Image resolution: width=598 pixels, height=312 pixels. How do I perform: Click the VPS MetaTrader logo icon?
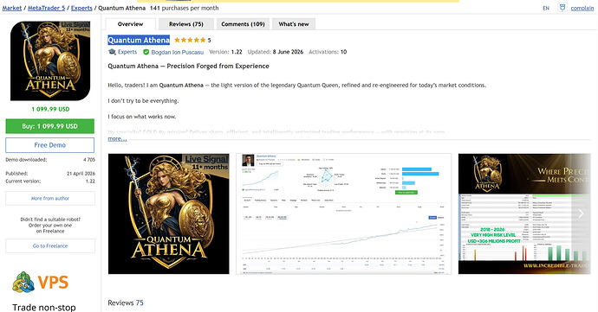pos(23,282)
